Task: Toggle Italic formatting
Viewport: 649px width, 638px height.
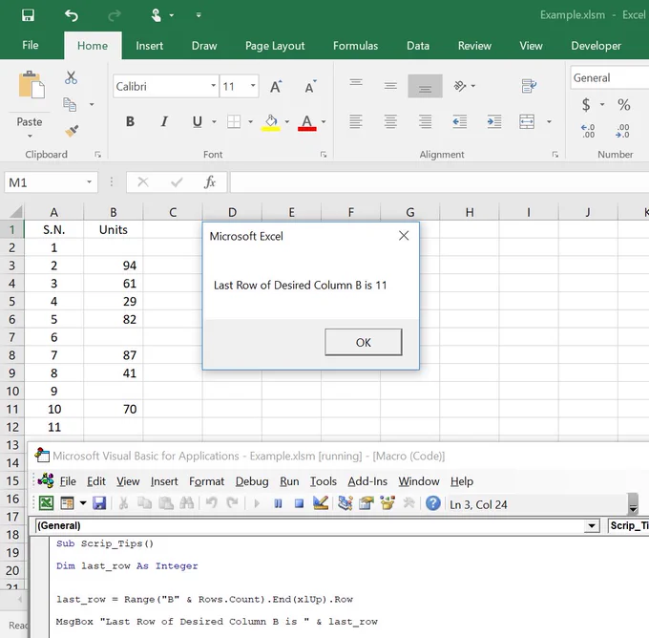Action: click(164, 121)
